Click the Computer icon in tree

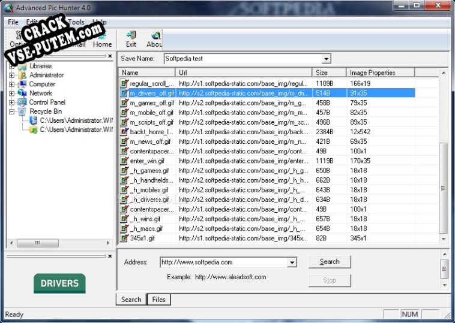(22, 84)
